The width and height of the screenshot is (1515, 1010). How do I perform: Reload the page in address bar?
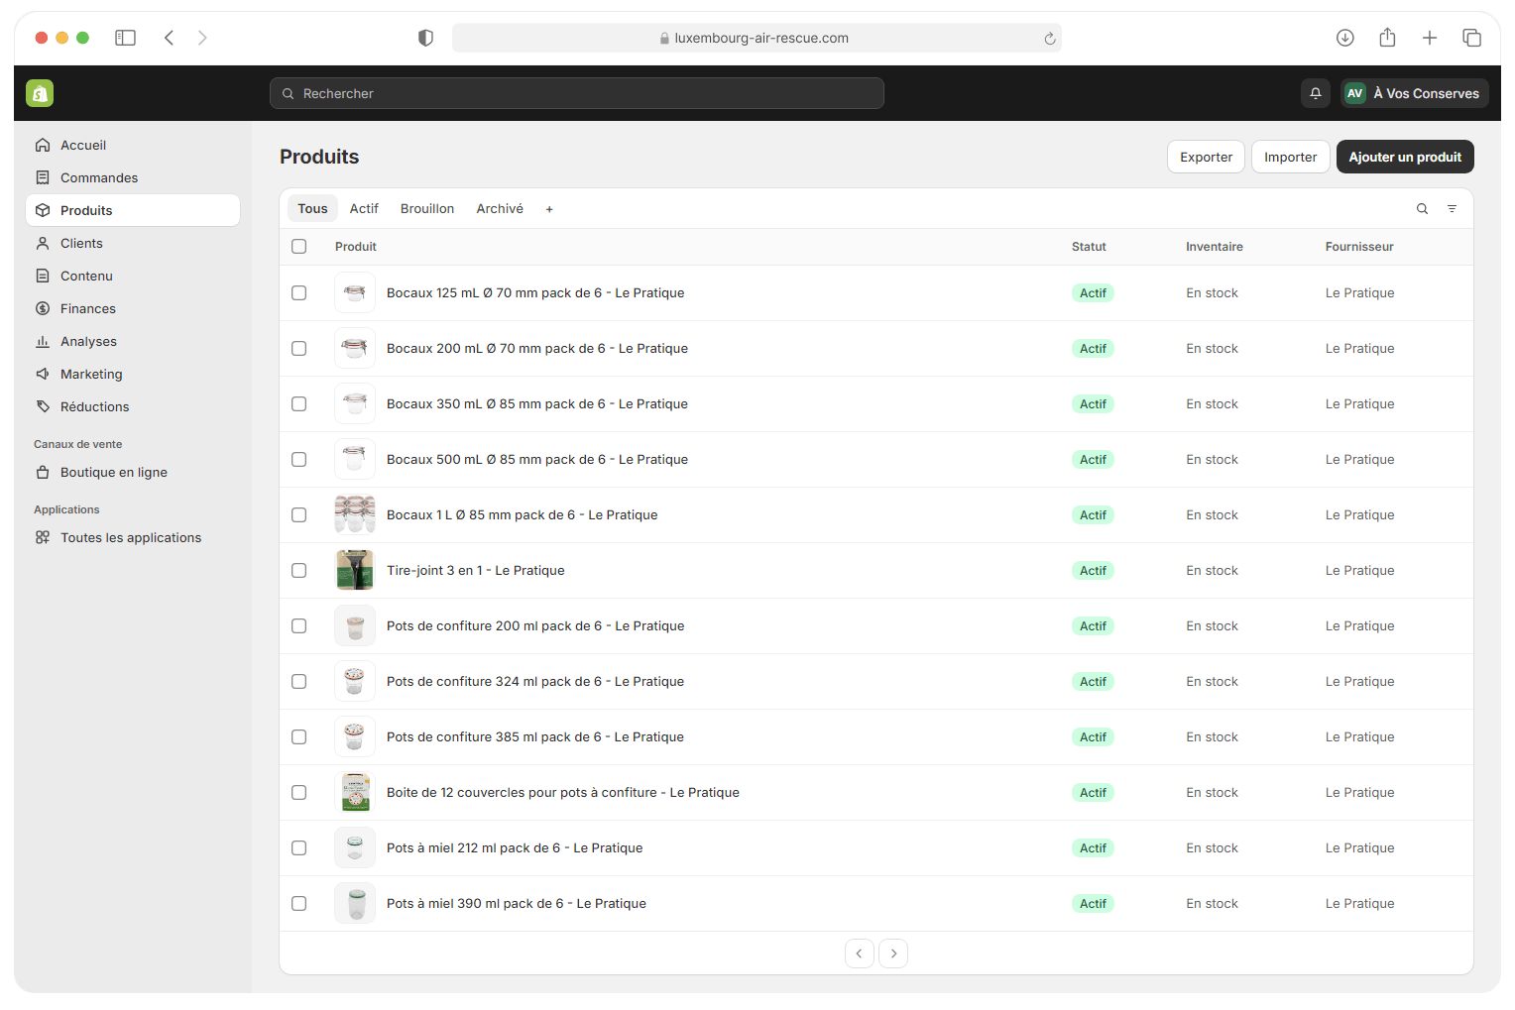pos(1049,39)
